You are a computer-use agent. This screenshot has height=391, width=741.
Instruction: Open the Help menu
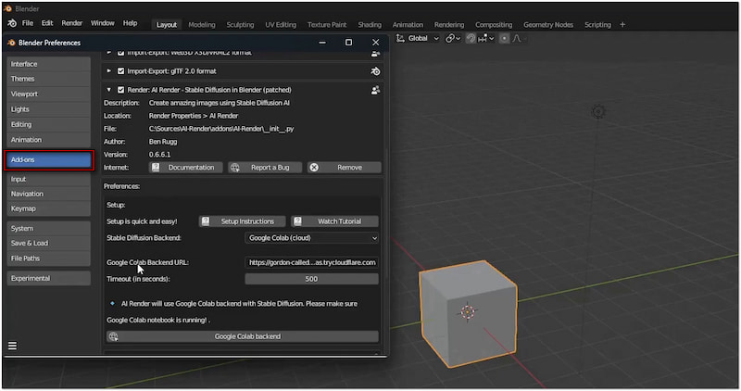coord(130,23)
